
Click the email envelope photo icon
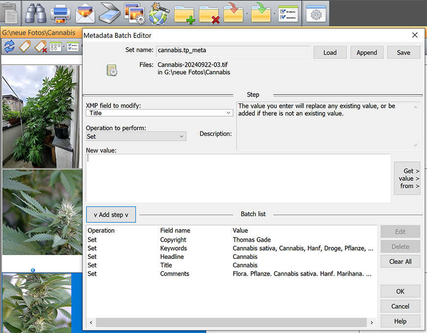pos(85,13)
